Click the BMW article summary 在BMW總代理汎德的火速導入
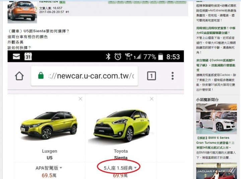Viewport: 241px width, 179px height. coord(216,155)
